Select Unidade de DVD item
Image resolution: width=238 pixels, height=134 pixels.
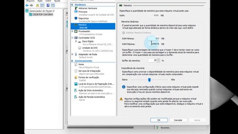90,48
